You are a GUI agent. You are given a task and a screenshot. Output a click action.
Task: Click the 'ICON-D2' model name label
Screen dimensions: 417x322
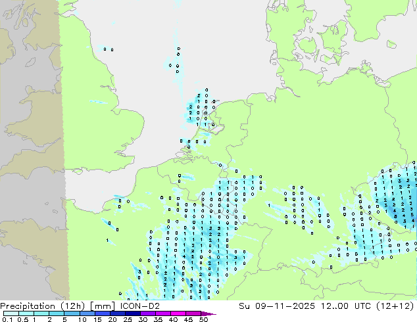click(140, 306)
